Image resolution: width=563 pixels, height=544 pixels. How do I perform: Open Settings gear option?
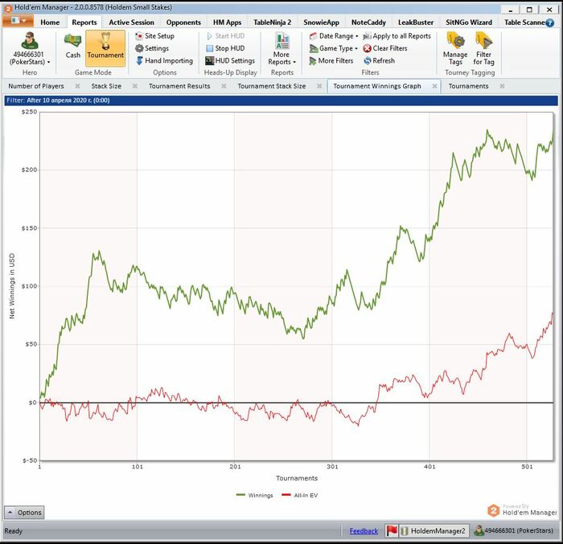152,48
